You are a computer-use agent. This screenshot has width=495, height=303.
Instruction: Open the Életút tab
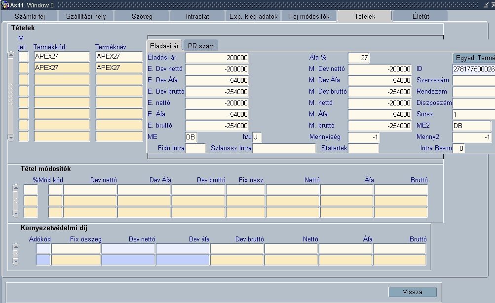click(x=420, y=16)
